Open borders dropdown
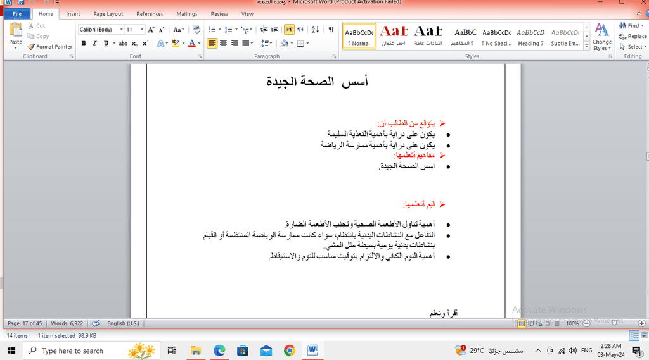The image size is (649, 360). 307,44
